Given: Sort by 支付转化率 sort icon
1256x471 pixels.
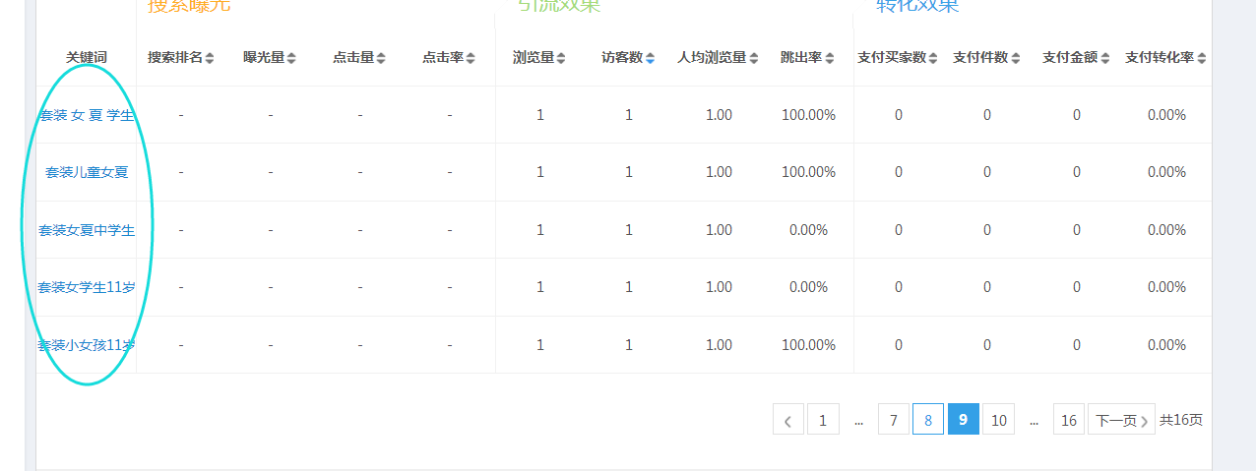Looking at the screenshot, I should (1202, 58).
